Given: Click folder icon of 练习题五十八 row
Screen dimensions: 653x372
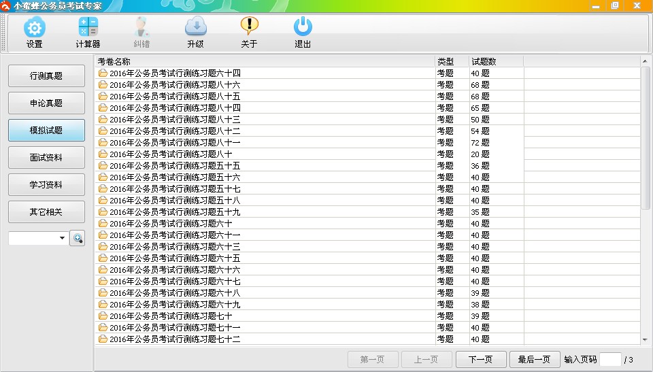Looking at the screenshot, I should coord(103,201).
